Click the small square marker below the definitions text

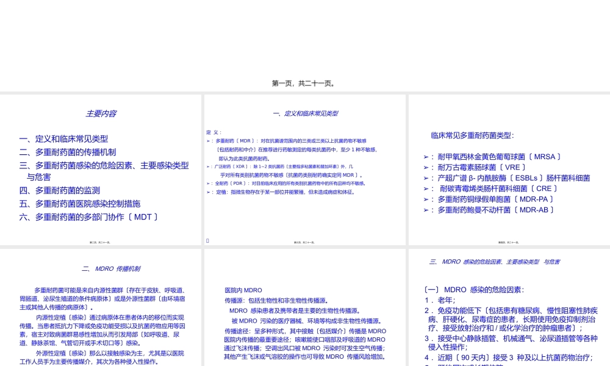point(207,240)
